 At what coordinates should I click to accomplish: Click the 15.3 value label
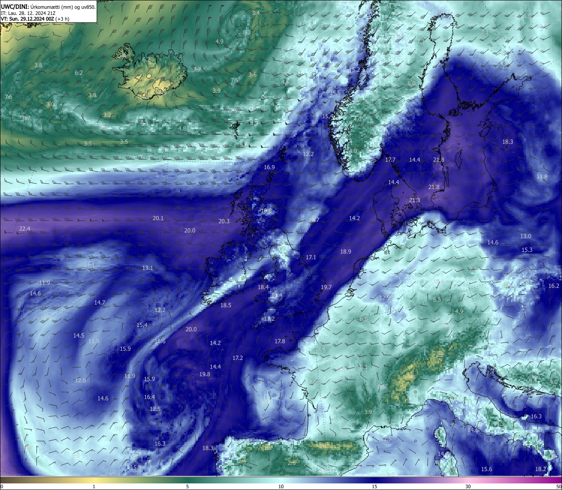coord(527,250)
